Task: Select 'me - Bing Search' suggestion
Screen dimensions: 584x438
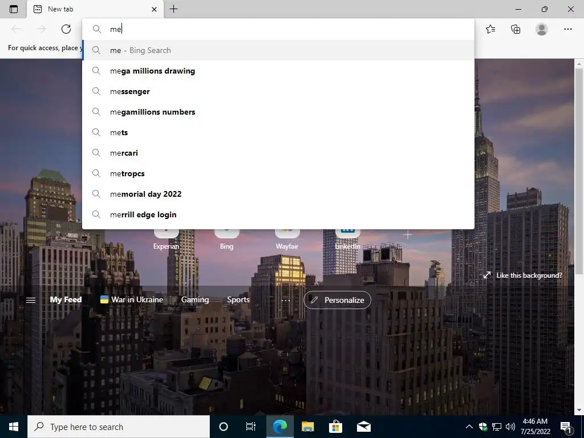Action: click(x=278, y=50)
